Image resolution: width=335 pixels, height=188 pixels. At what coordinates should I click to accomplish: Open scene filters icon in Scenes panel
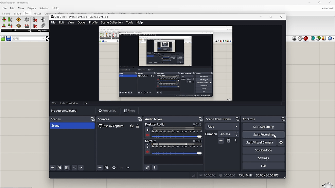(67, 168)
